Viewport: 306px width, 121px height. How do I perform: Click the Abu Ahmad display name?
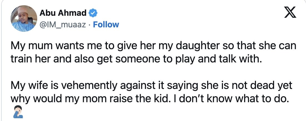pyautogui.click(x=64, y=13)
